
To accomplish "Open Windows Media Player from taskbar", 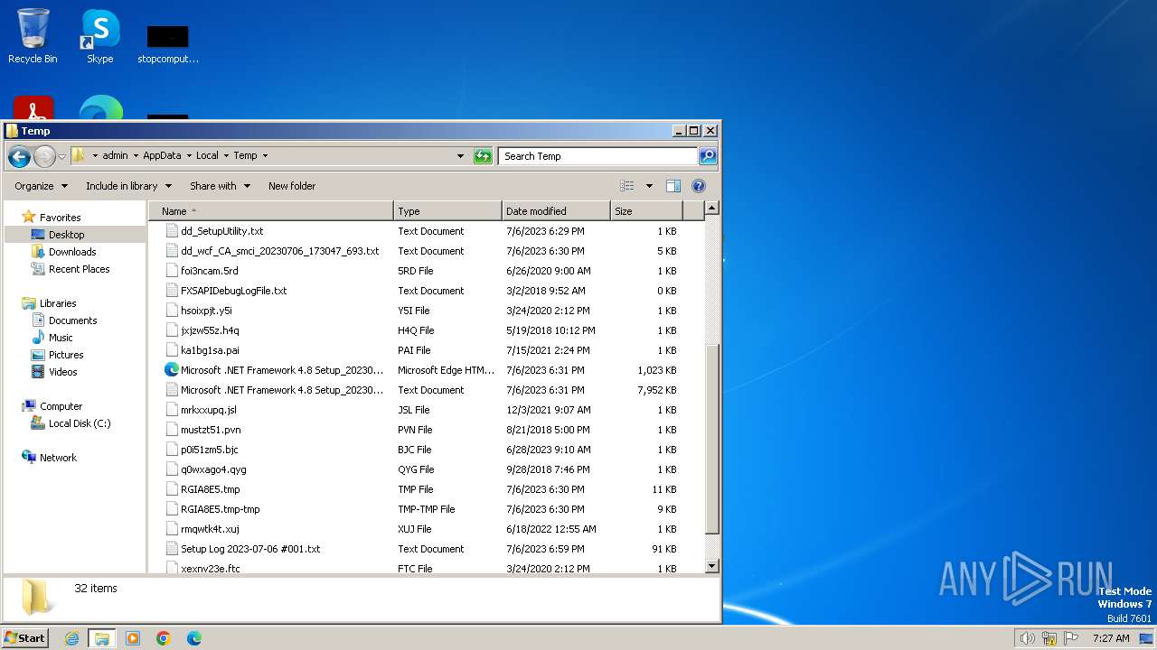I will coord(133,638).
